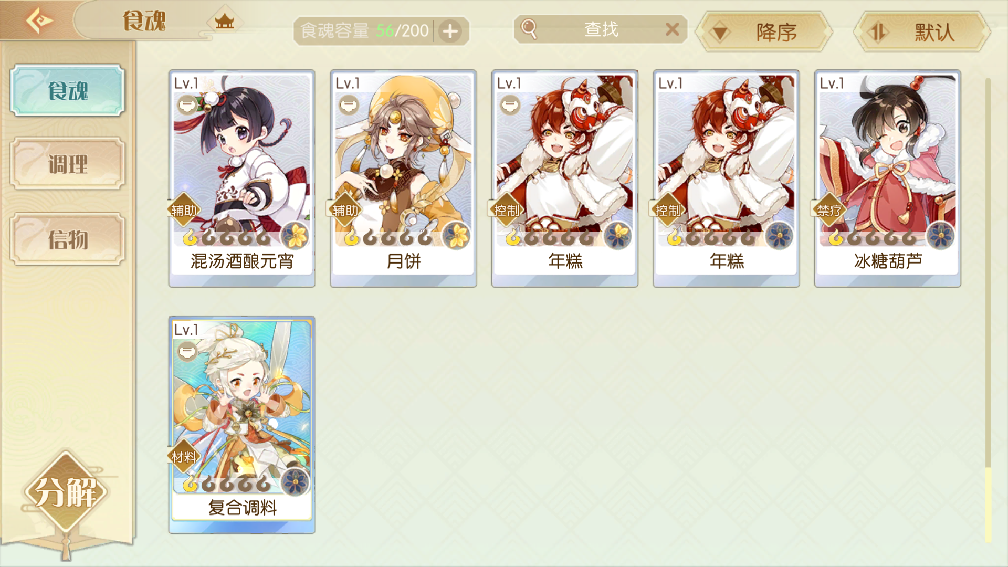This screenshot has width=1008, height=567.
Task: Switch to the 食魂 side tab
Action: pos(68,90)
